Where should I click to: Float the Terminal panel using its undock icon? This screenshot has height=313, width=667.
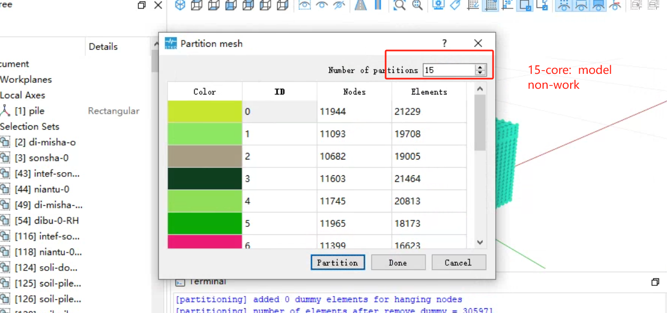(655, 282)
